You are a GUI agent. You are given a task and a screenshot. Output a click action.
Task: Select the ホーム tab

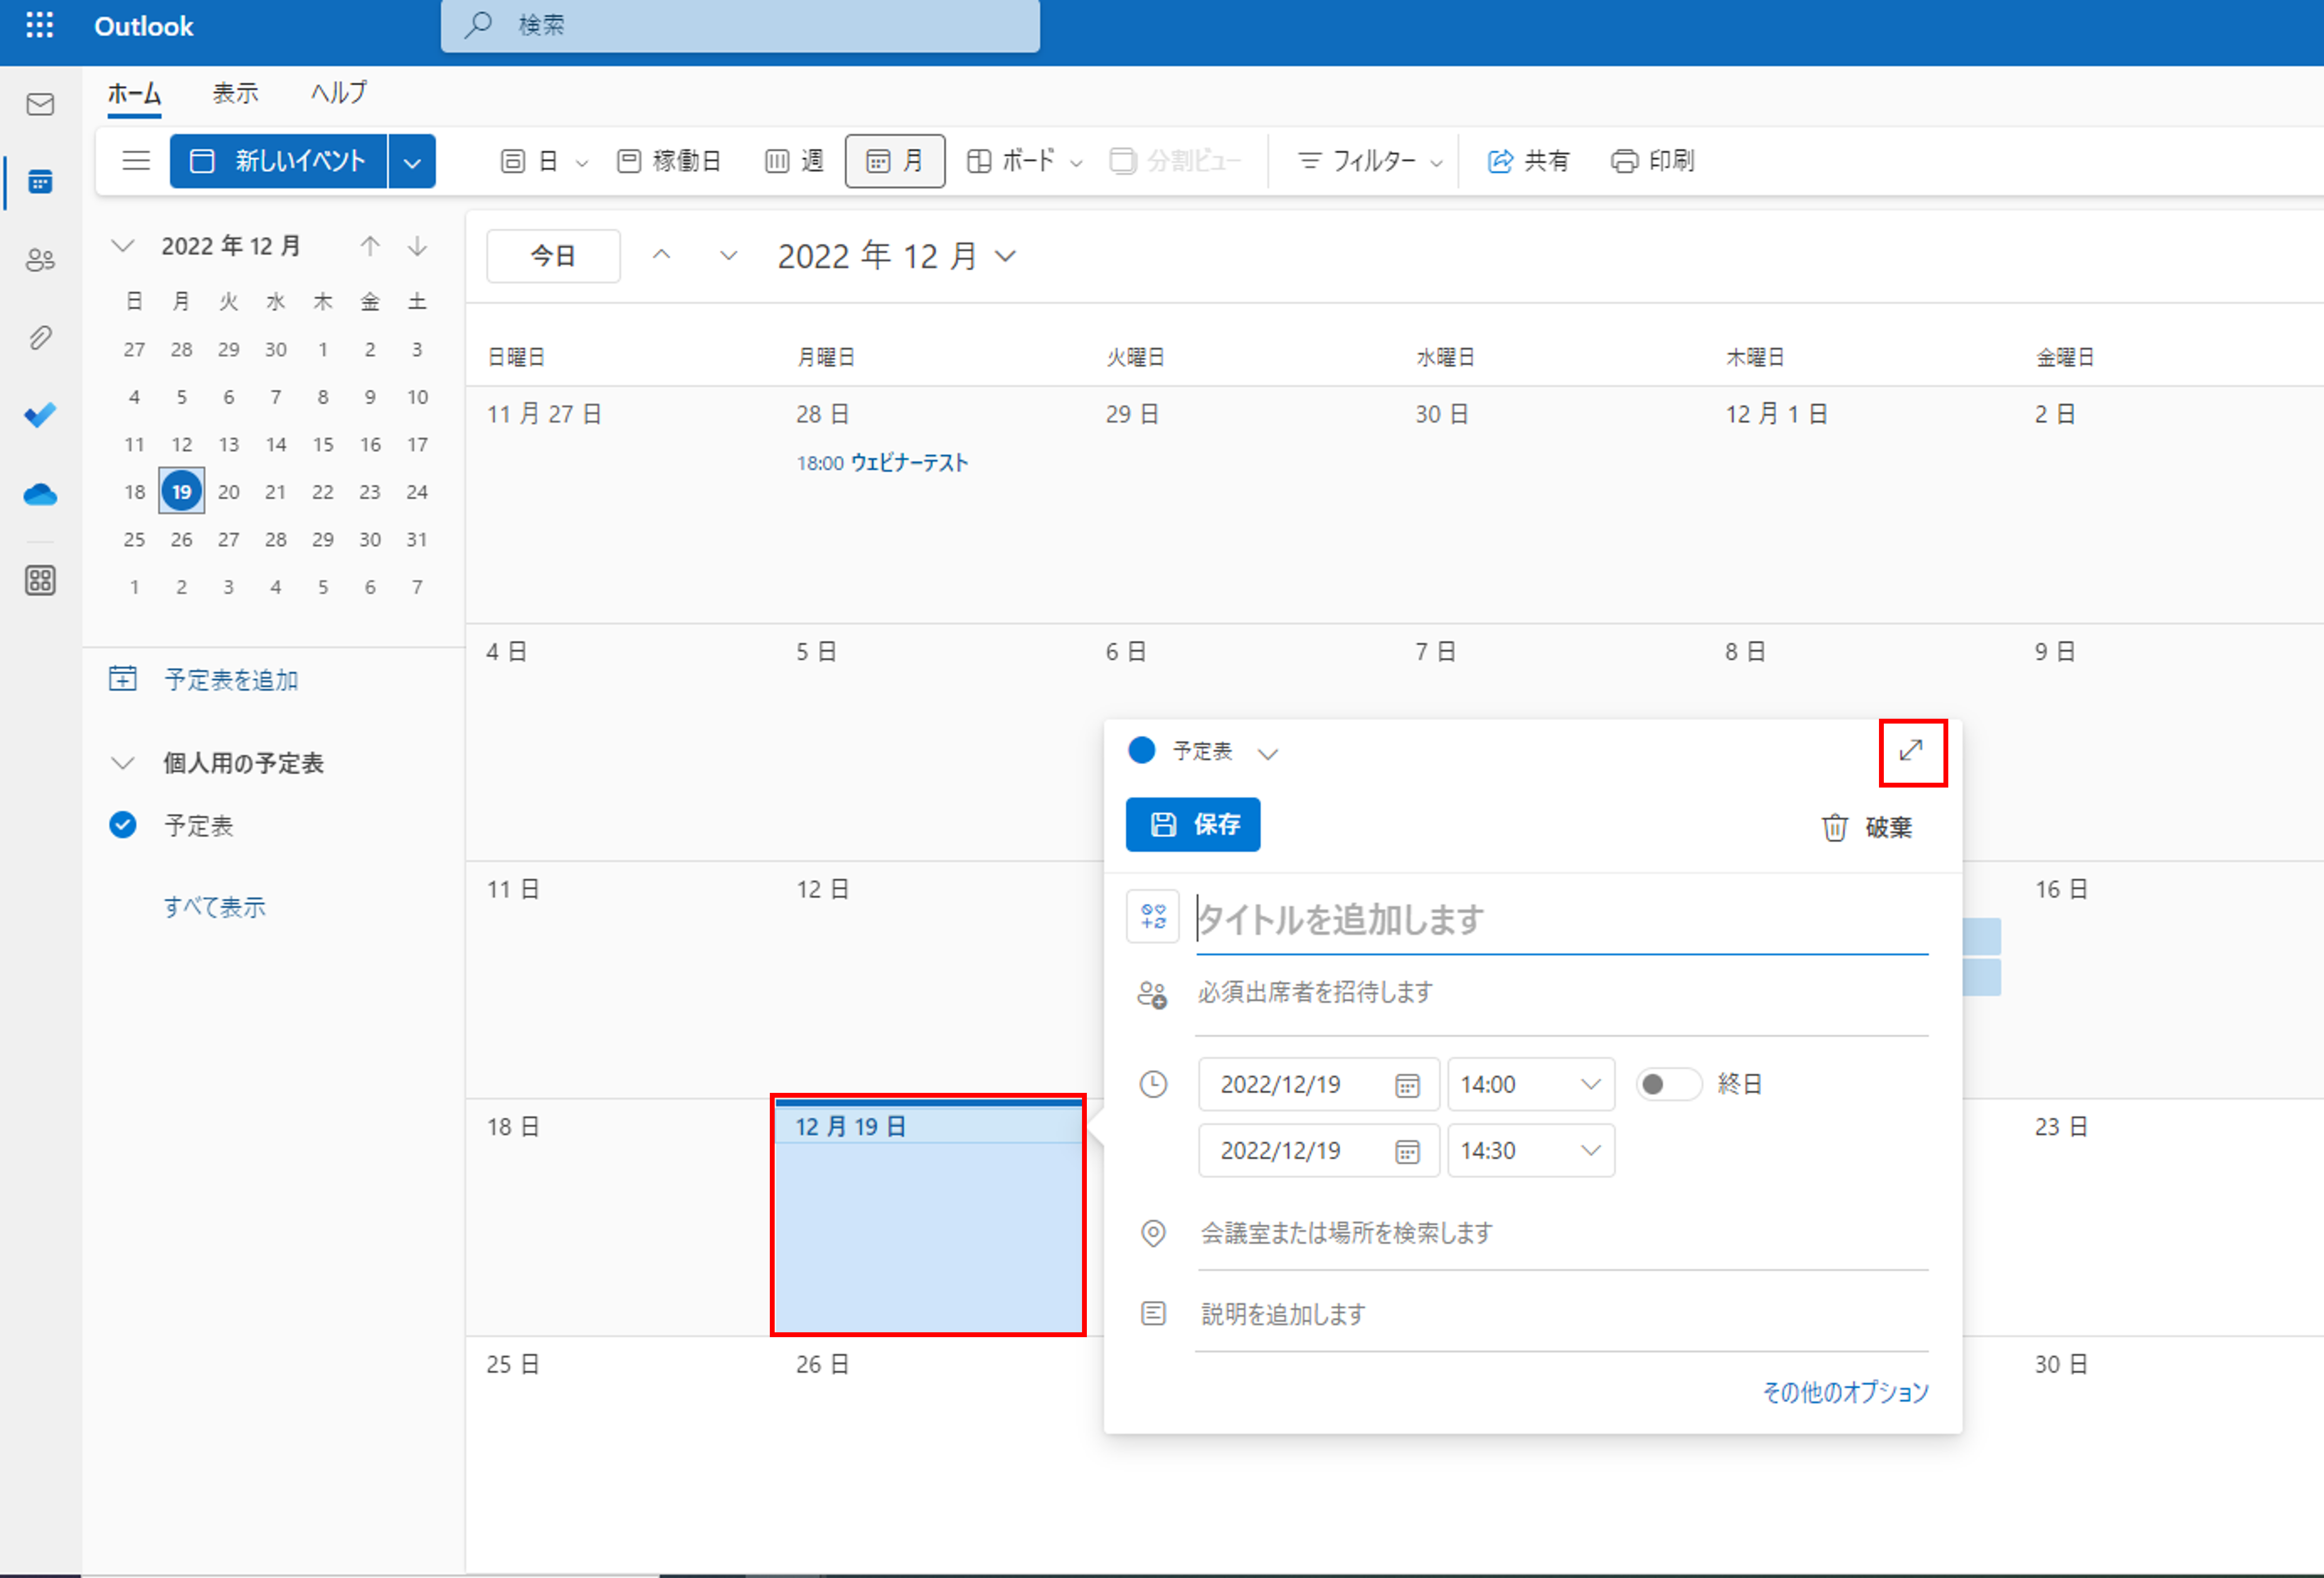coord(134,93)
